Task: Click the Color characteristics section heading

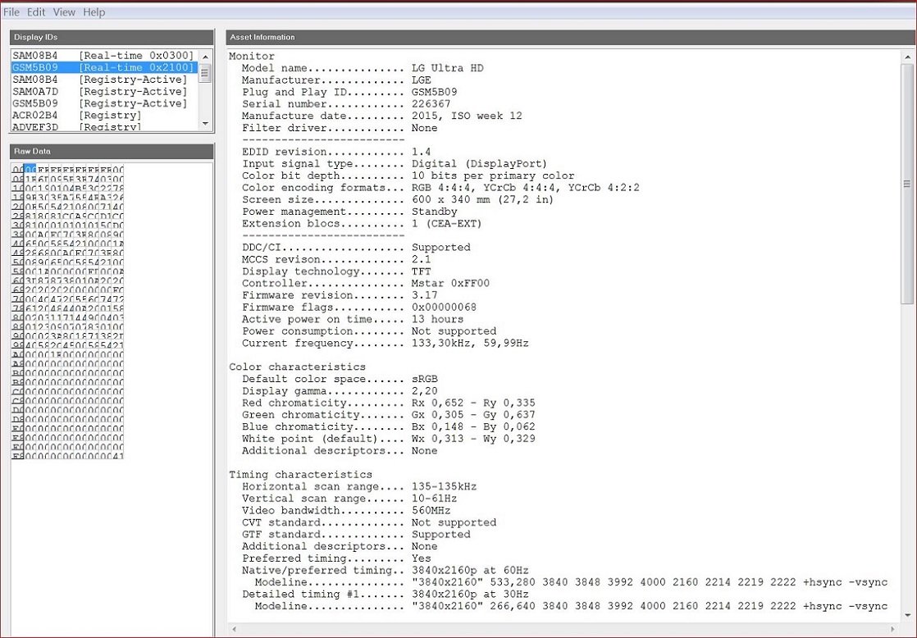Action: click(297, 367)
